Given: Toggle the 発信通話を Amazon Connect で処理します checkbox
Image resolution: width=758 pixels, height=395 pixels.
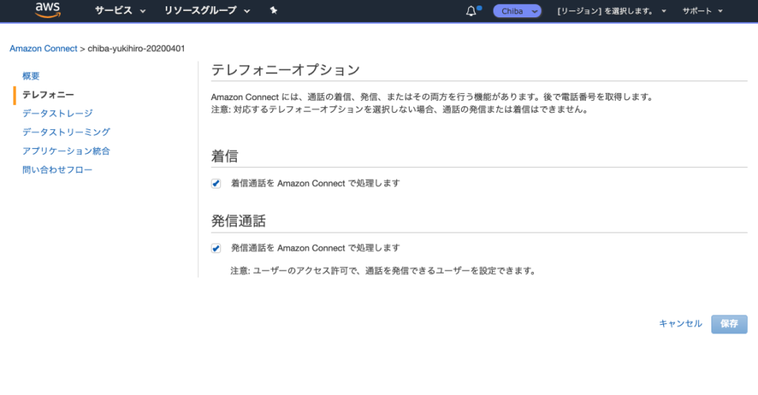Looking at the screenshot, I should tap(216, 248).
